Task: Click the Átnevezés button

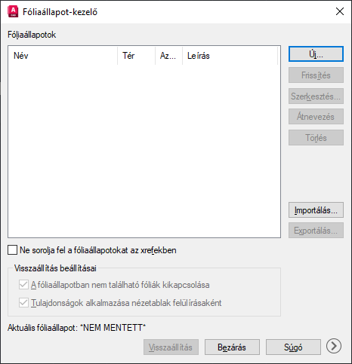Action: click(316, 117)
